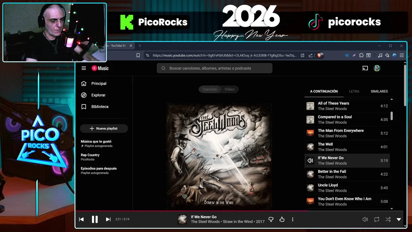The width and height of the screenshot is (412, 232).
Task: Collapse the player page with down arrow
Action: pos(399,219)
